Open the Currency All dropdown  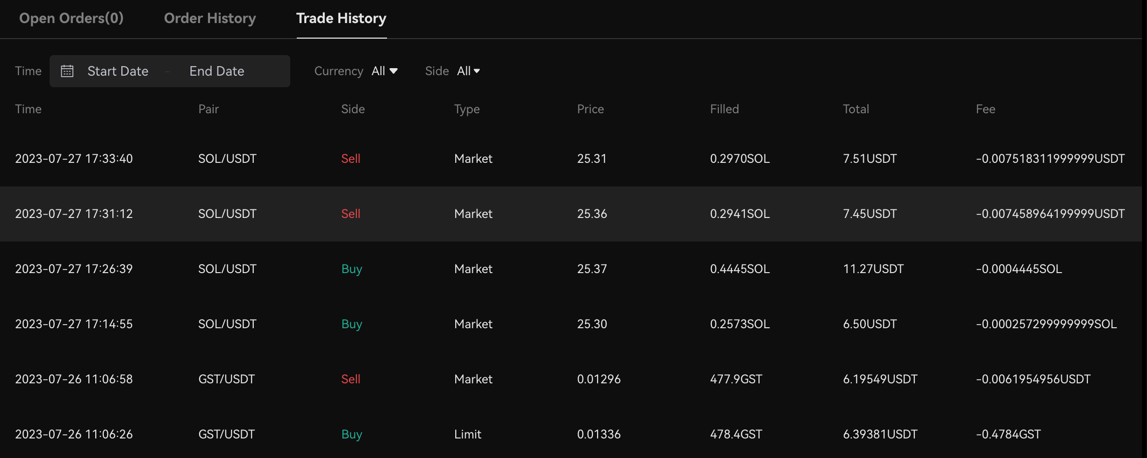pyautogui.click(x=385, y=71)
